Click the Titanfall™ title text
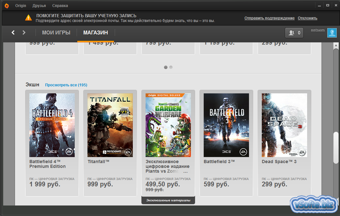 pyautogui.click(x=98, y=162)
